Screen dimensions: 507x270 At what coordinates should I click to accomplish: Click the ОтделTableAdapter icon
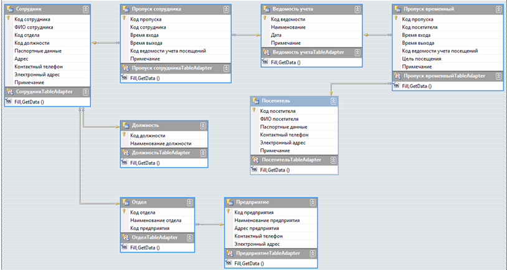[125, 238]
